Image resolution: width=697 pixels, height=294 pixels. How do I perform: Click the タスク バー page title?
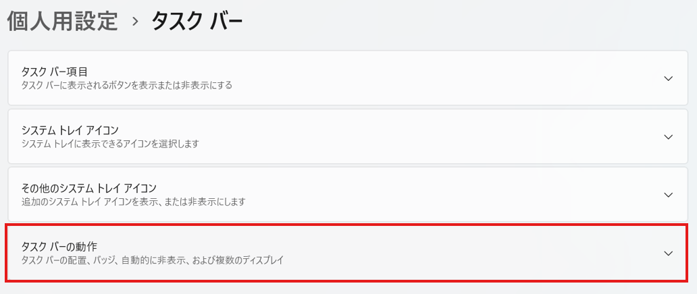coord(197,22)
